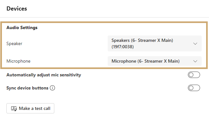Click the info icon beside Sync device buttons
The height and width of the screenshot is (123, 209).
(x=52, y=88)
